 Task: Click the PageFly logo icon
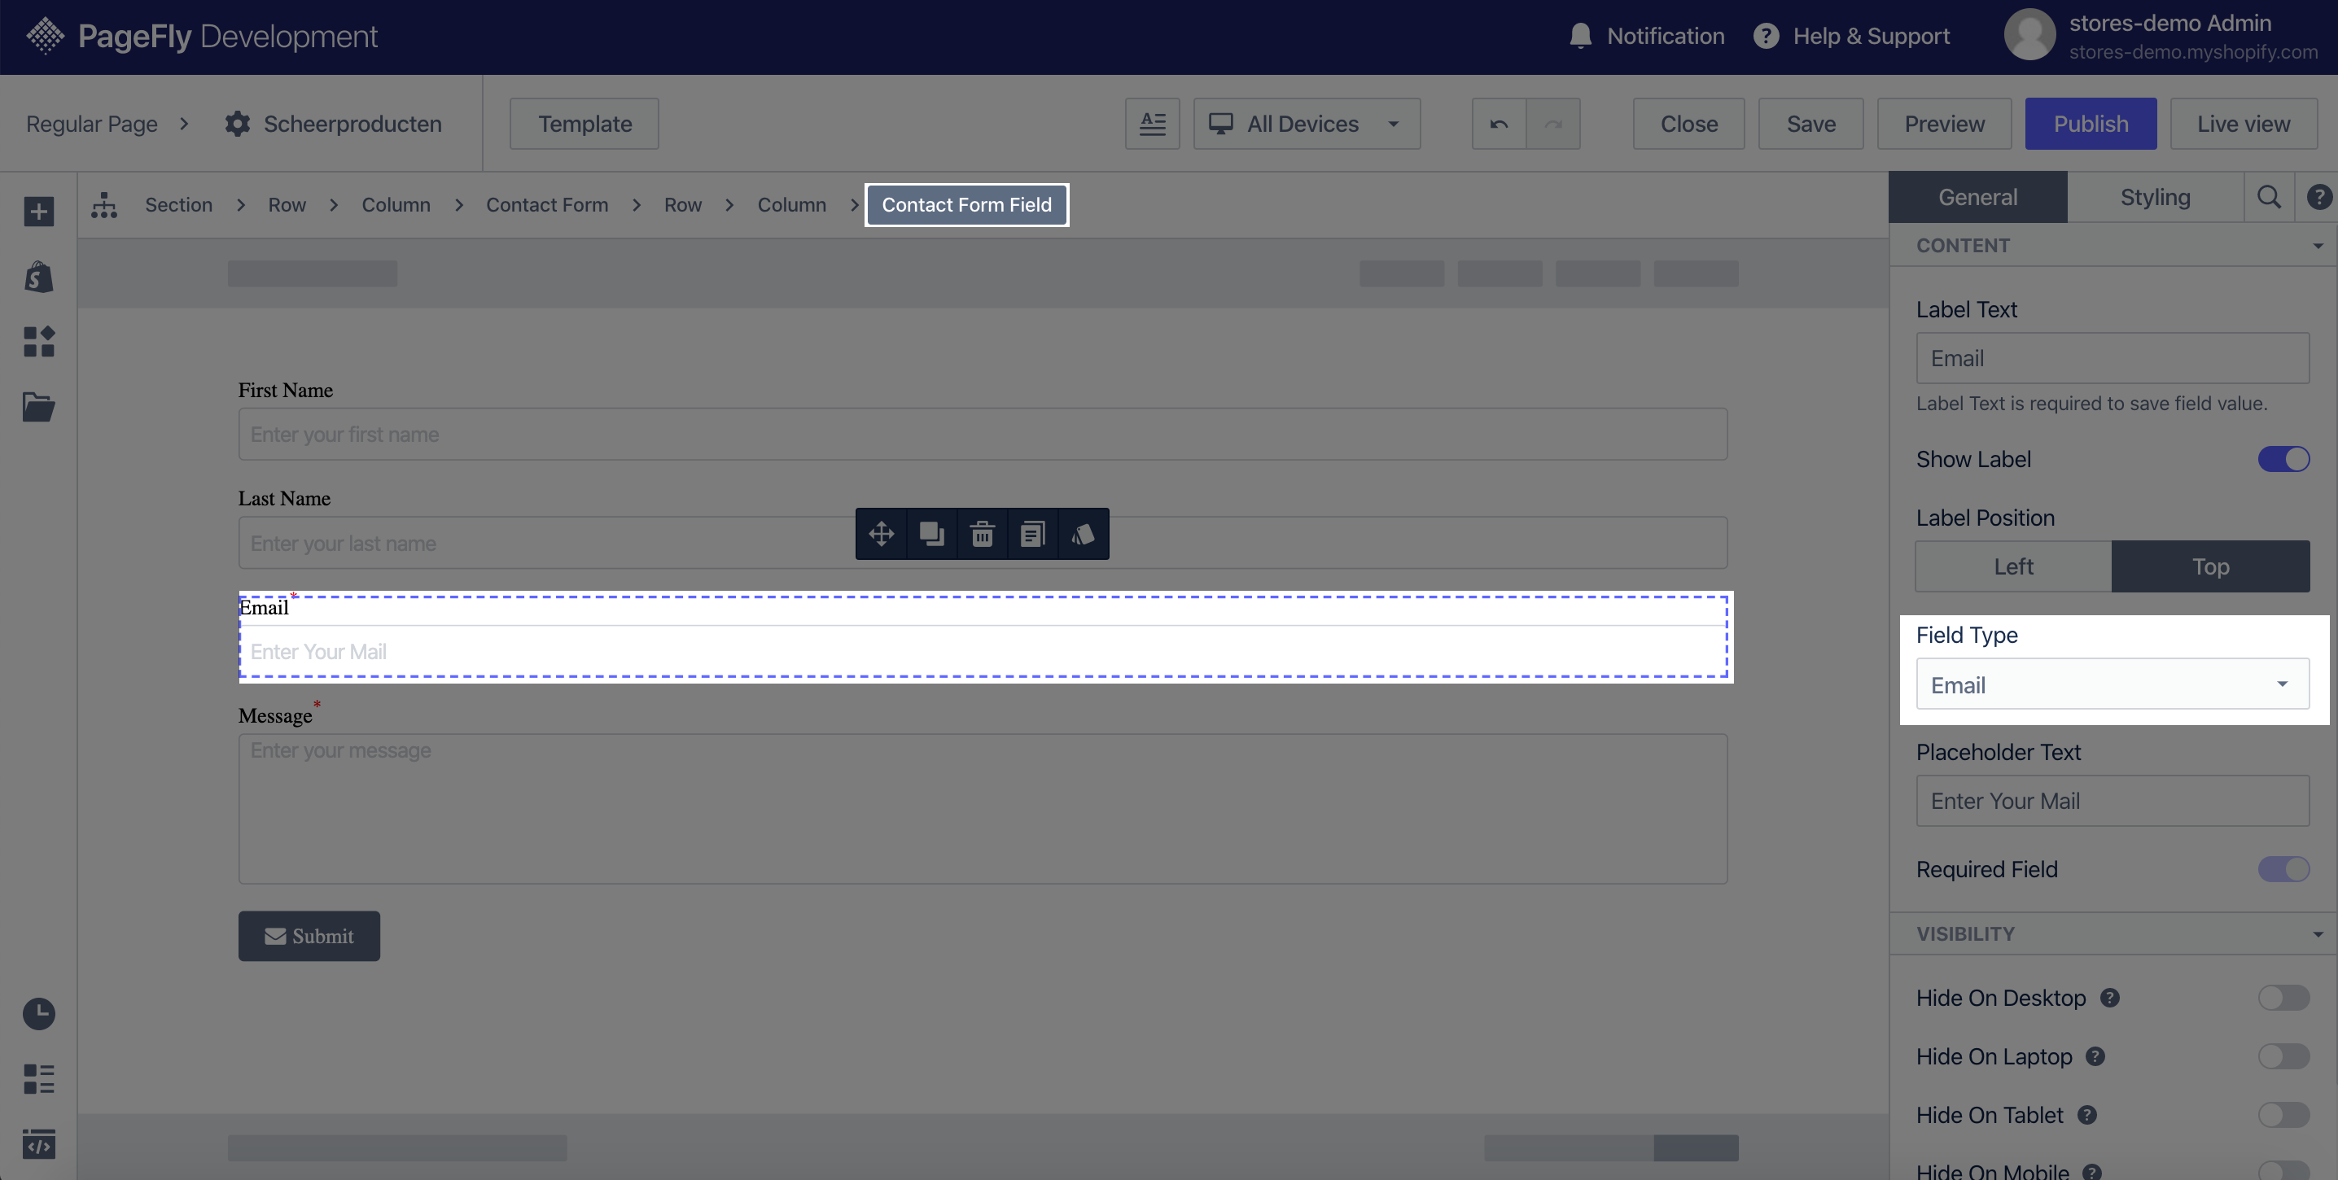45,37
